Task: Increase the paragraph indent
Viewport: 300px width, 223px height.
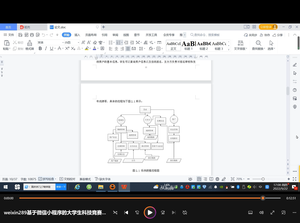Action: 132,42
